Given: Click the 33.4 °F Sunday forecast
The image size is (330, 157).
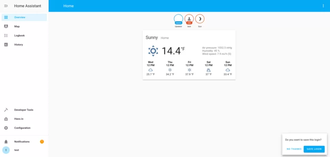Looking at the screenshot, I should point(228,74).
